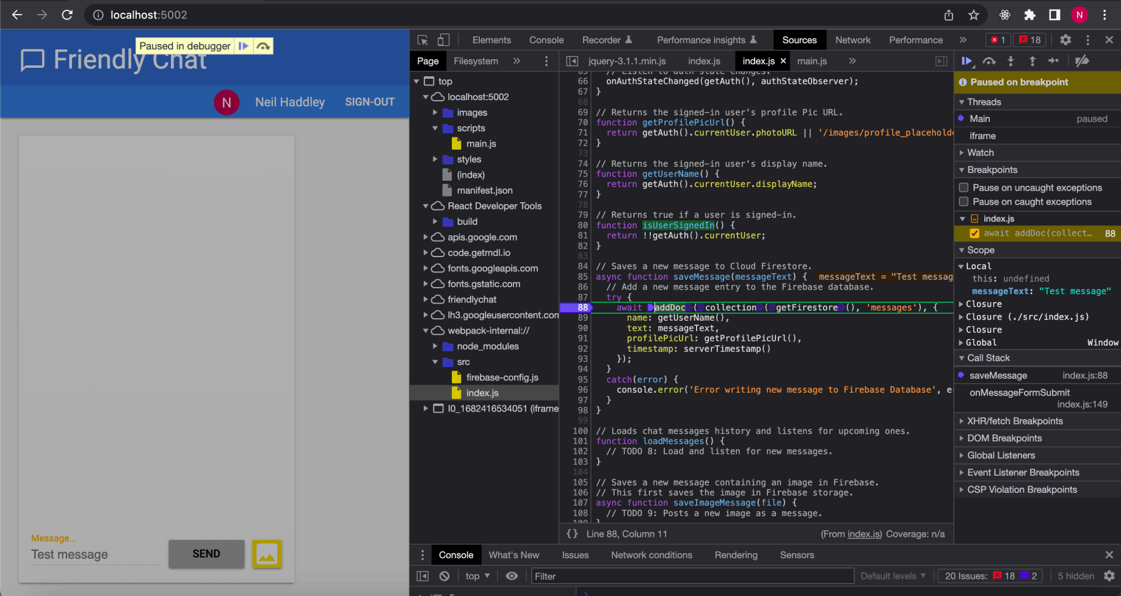1121x596 pixels.
Task: Enable Pause on uncaught exceptions
Action: [964, 187]
